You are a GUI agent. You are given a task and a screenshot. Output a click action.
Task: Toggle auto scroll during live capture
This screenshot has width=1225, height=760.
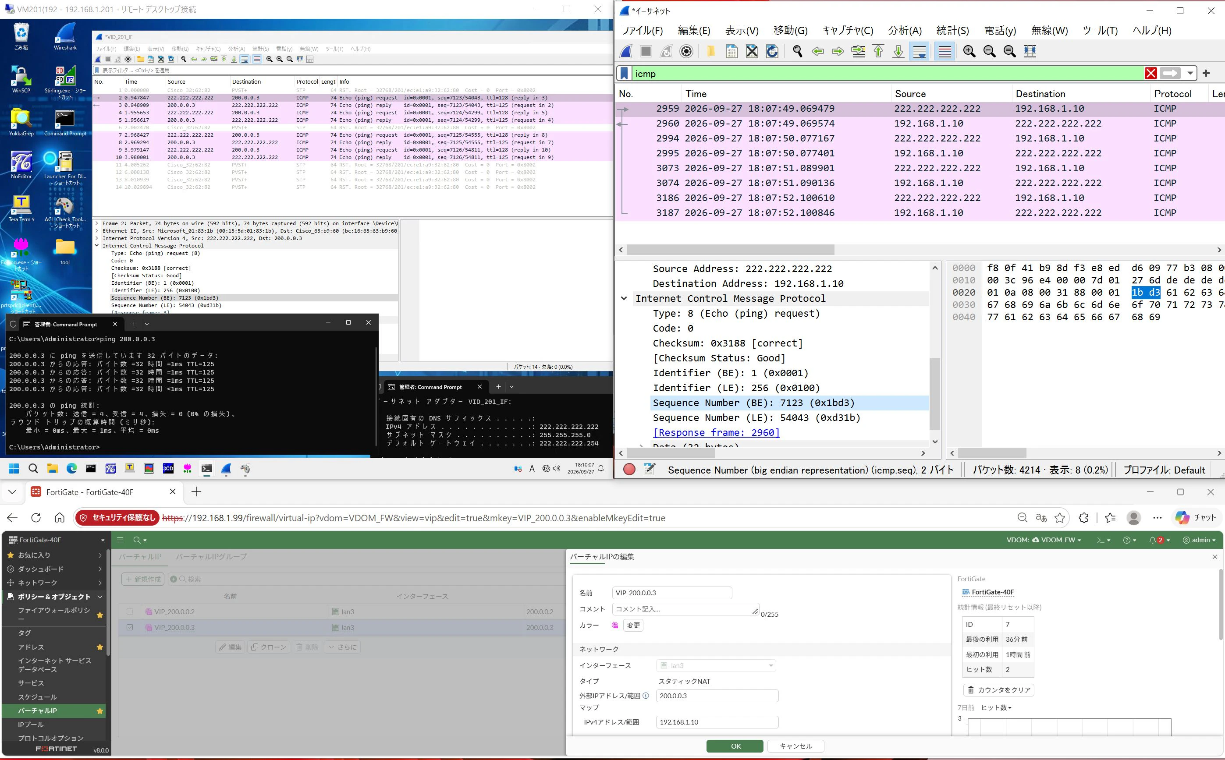pos(919,51)
